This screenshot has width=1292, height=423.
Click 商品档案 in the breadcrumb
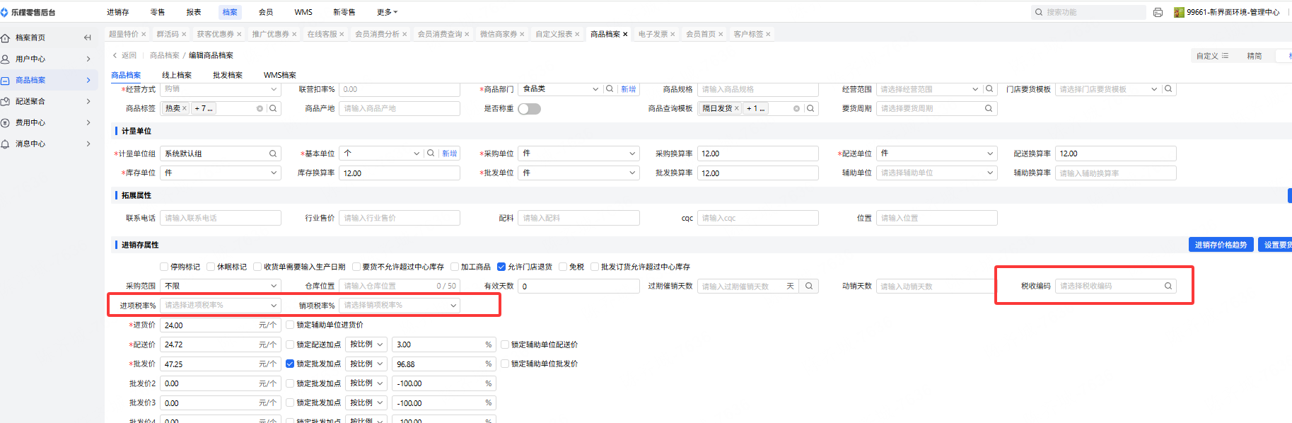point(165,55)
